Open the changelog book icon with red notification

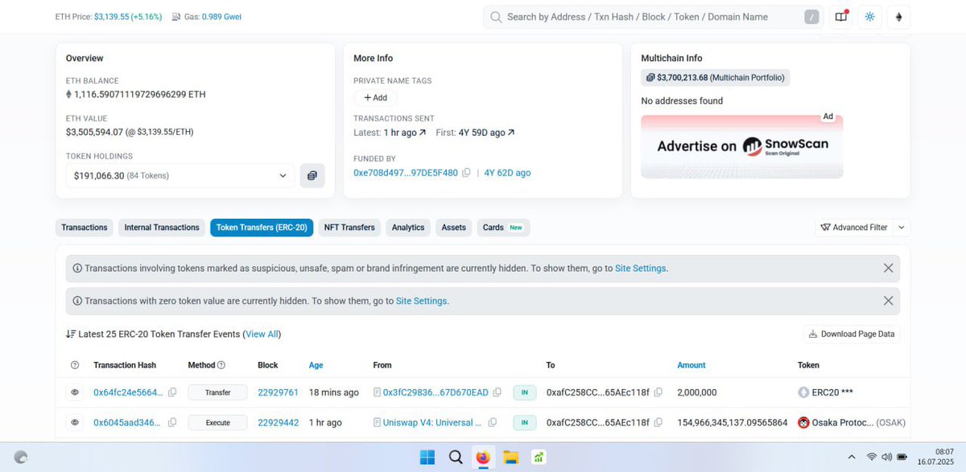point(840,16)
